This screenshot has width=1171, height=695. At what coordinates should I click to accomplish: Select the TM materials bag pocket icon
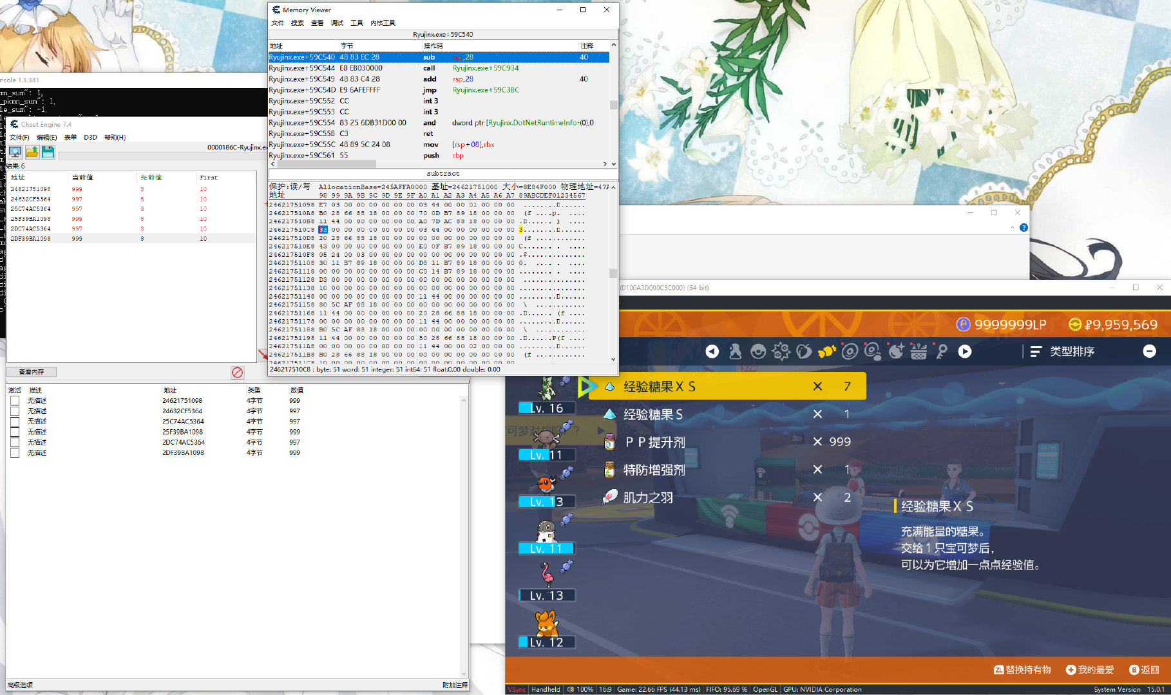(x=873, y=351)
